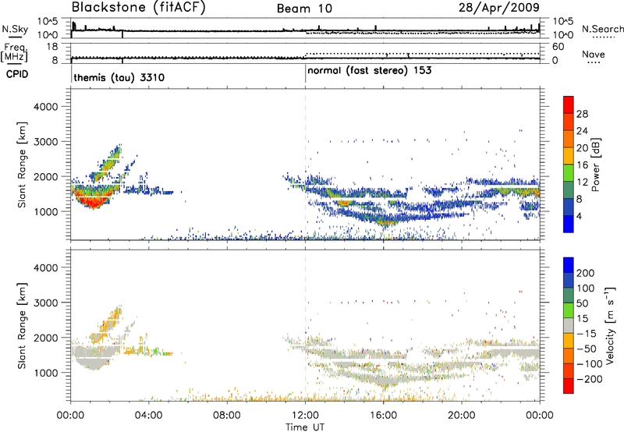Click the blue top of Velocity color bar
Screen dimensions: 624x432
(569, 265)
